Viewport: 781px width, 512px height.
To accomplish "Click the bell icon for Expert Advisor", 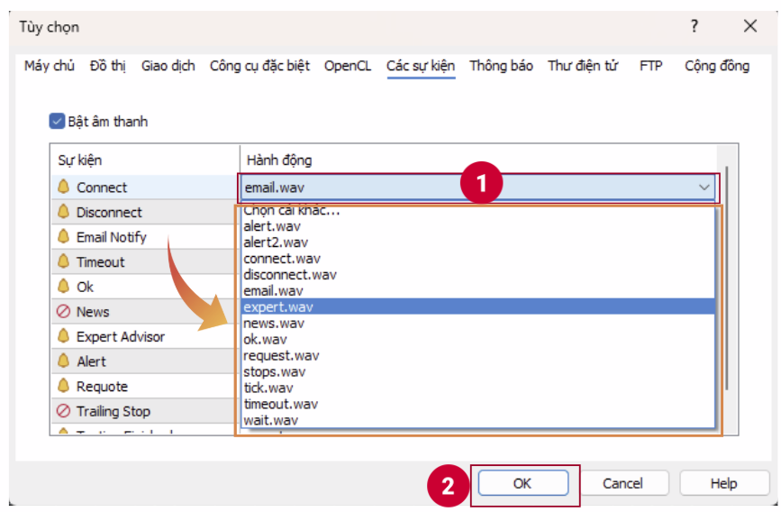I will 63,336.
